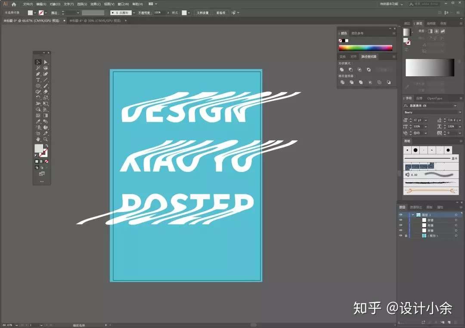465x328 pixels.
Task: Open the 文件(F) menu
Action: pos(28,4)
